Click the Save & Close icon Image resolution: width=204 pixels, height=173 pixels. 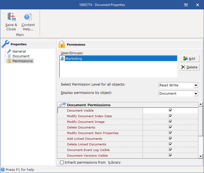(11, 17)
